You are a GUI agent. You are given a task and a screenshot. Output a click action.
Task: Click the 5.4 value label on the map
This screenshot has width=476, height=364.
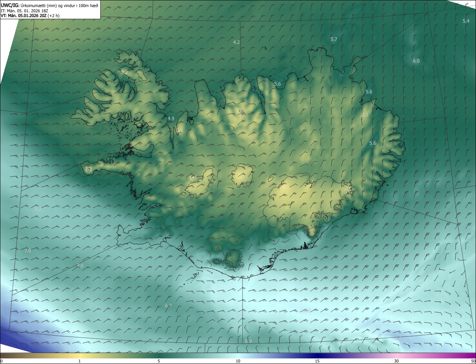(x=466, y=21)
